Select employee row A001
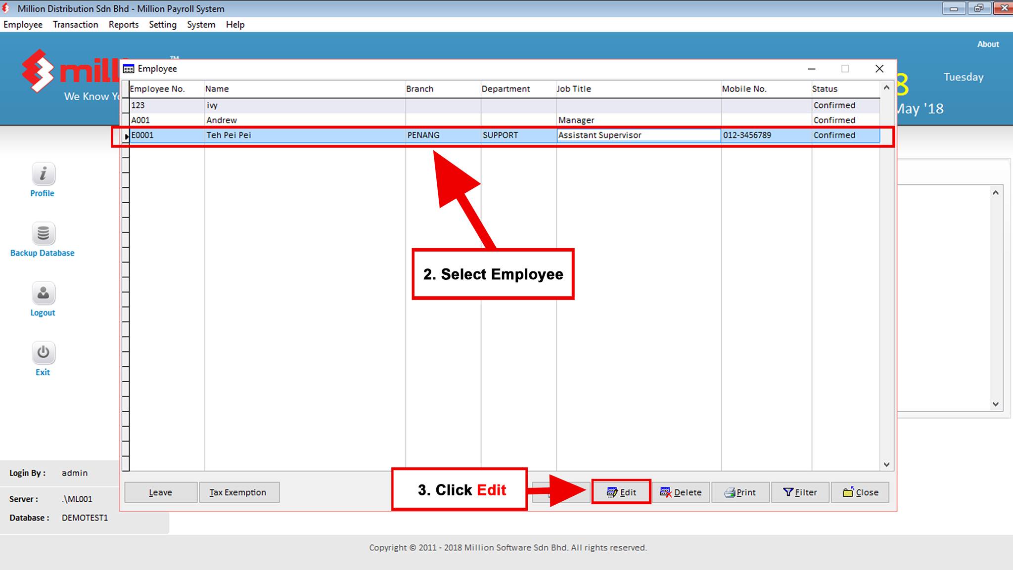Screen dimensions: 1013x570 (x=505, y=120)
